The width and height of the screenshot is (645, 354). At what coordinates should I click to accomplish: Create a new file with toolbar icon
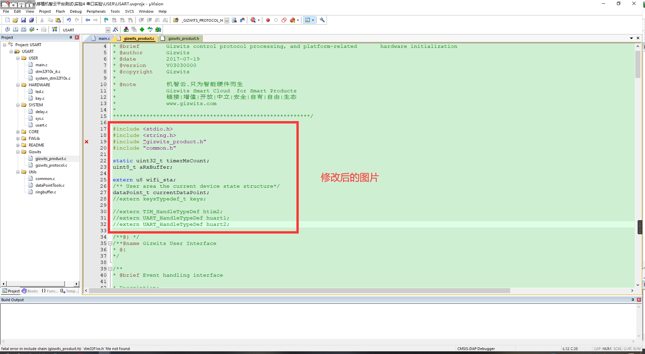point(7,20)
